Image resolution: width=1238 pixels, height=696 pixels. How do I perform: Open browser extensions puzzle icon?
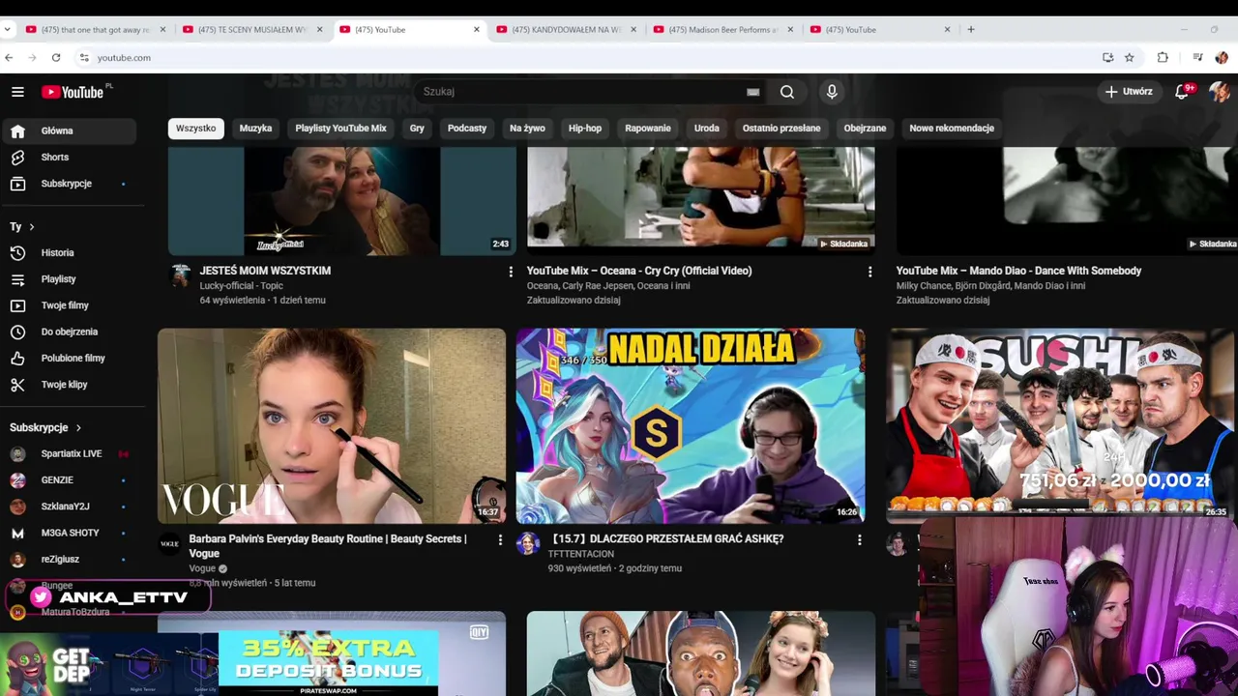(1163, 58)
